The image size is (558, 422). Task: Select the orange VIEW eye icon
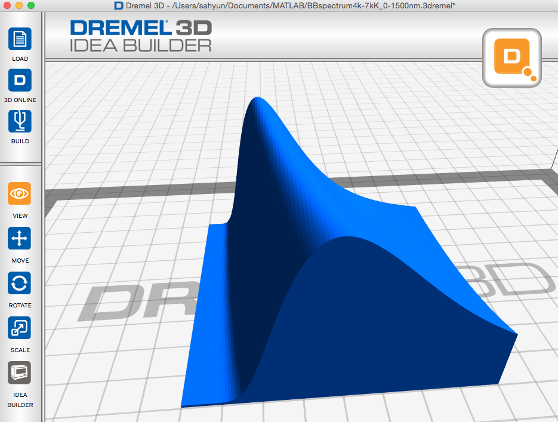click(x=20, y=193)
